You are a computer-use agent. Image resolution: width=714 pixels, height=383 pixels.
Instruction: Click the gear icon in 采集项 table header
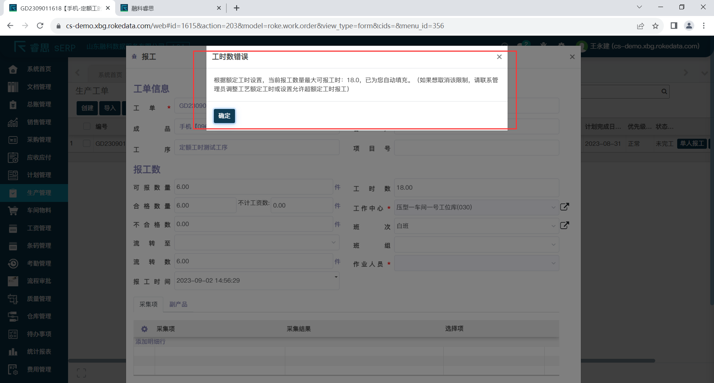click(144, 329)
